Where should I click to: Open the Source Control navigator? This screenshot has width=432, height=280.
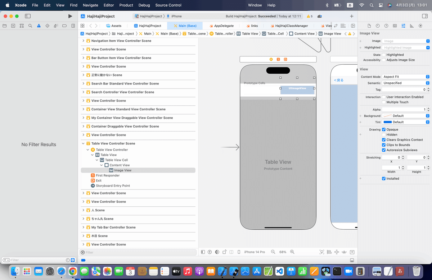(x=13, y=26)
